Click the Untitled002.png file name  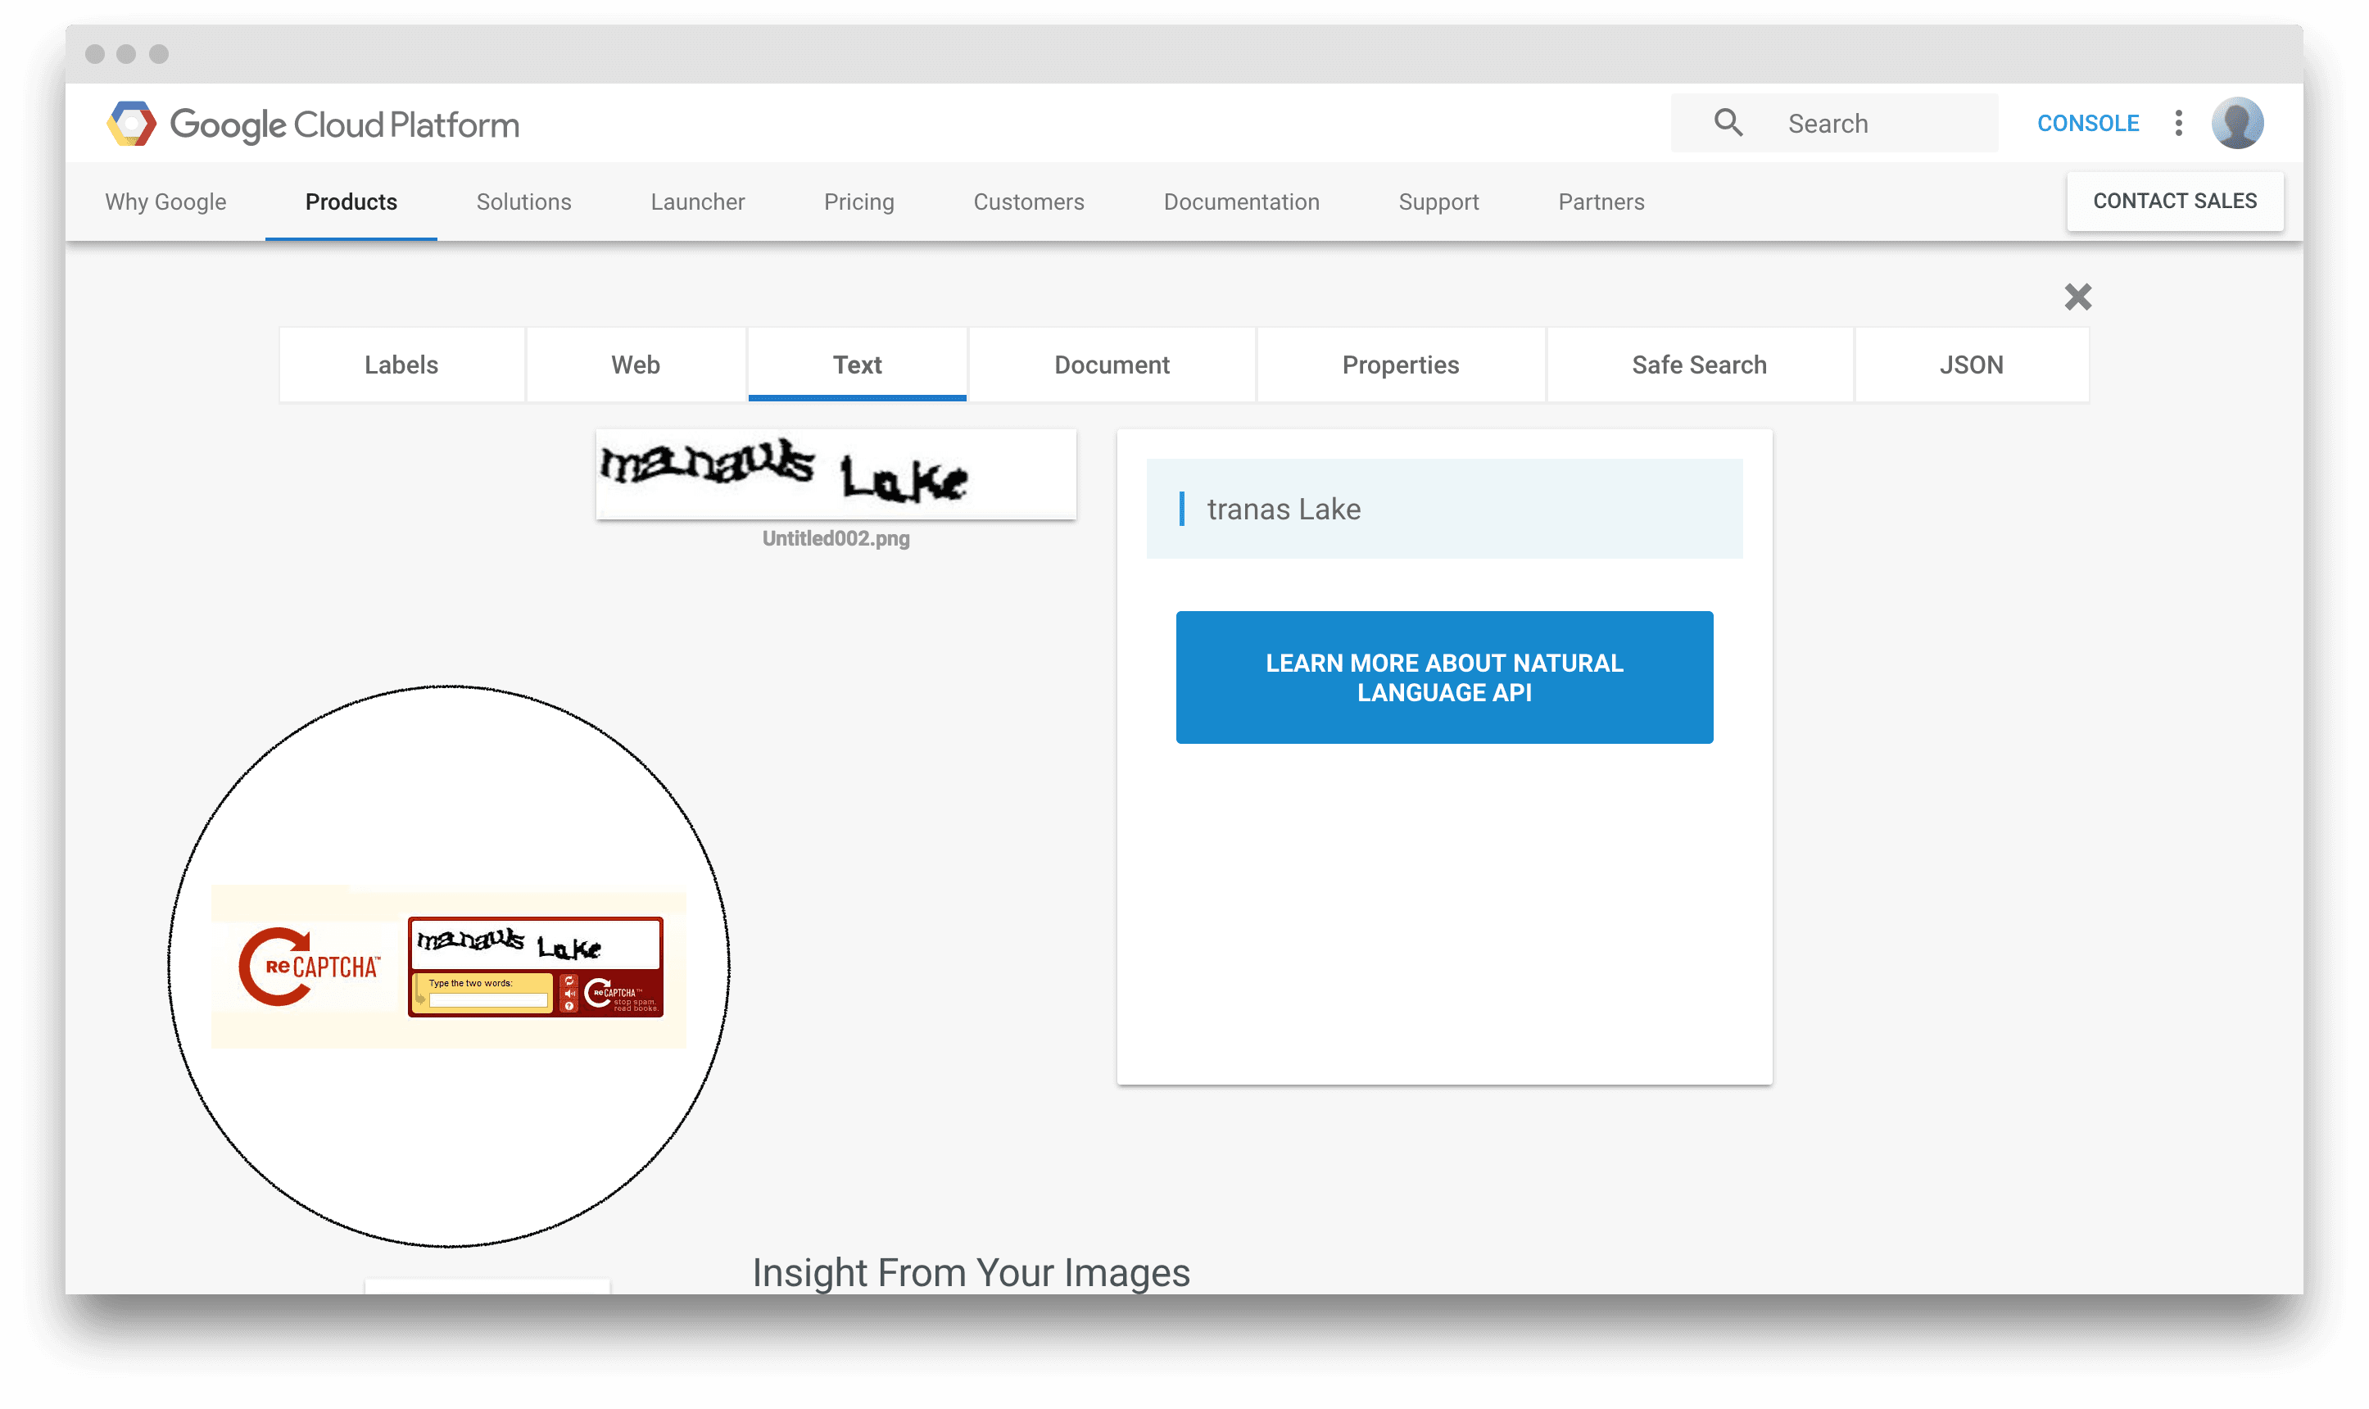[836, 538]
